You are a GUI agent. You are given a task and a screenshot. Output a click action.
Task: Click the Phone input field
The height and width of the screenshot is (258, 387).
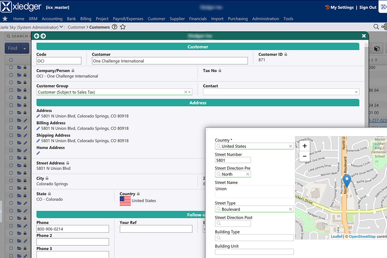(73, 229)
